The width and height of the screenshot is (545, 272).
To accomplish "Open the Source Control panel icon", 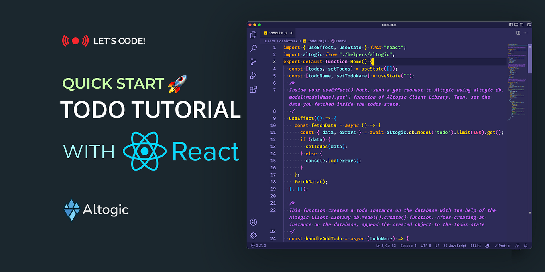I will (253, 62).
